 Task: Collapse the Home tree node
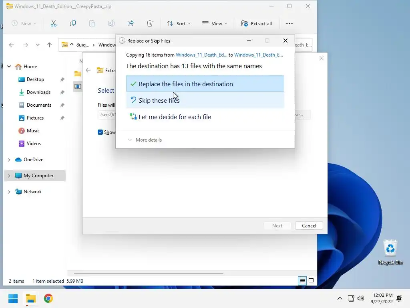[9, 67]
